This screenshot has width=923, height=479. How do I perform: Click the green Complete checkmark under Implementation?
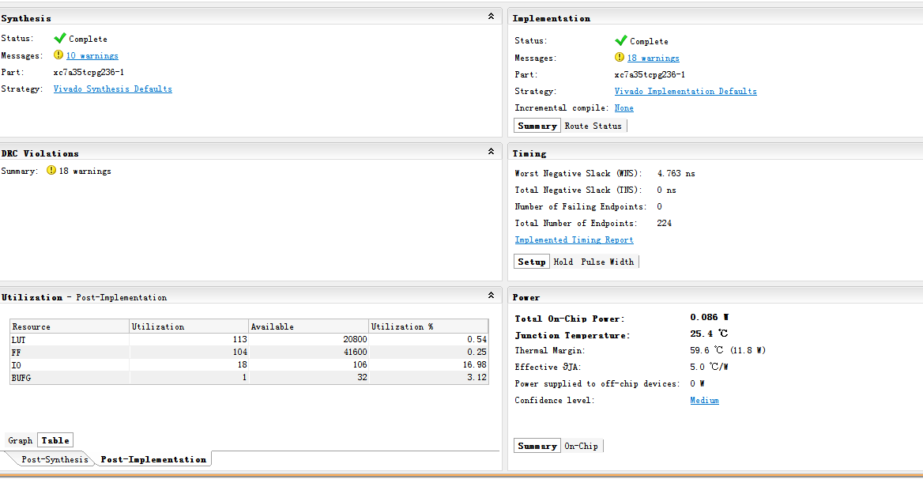tap(620, 40)
